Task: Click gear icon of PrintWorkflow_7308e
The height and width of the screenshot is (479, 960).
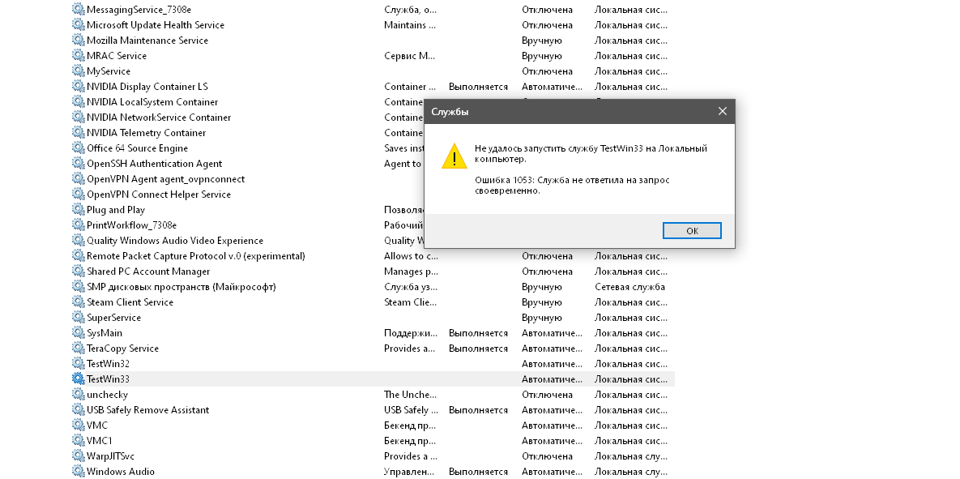Action: click(78, 225)
